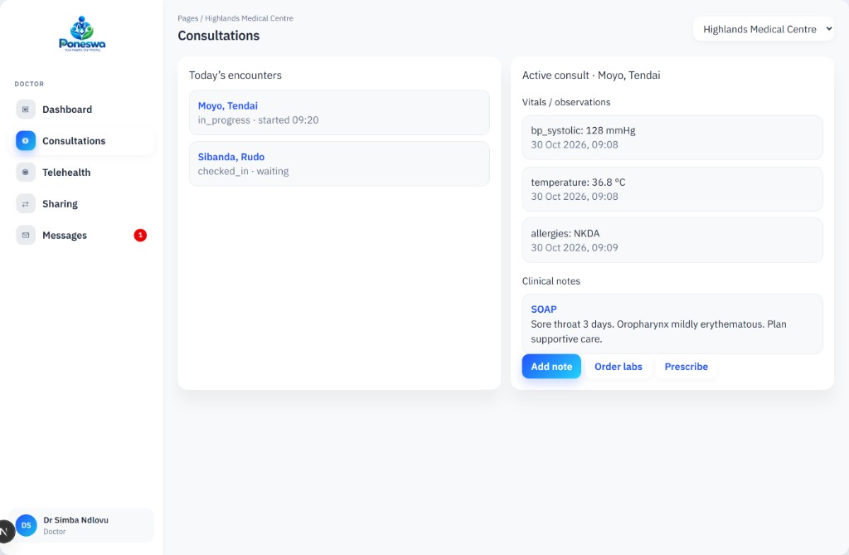
Task: Click the Poneswa logo
Action: 82,34
